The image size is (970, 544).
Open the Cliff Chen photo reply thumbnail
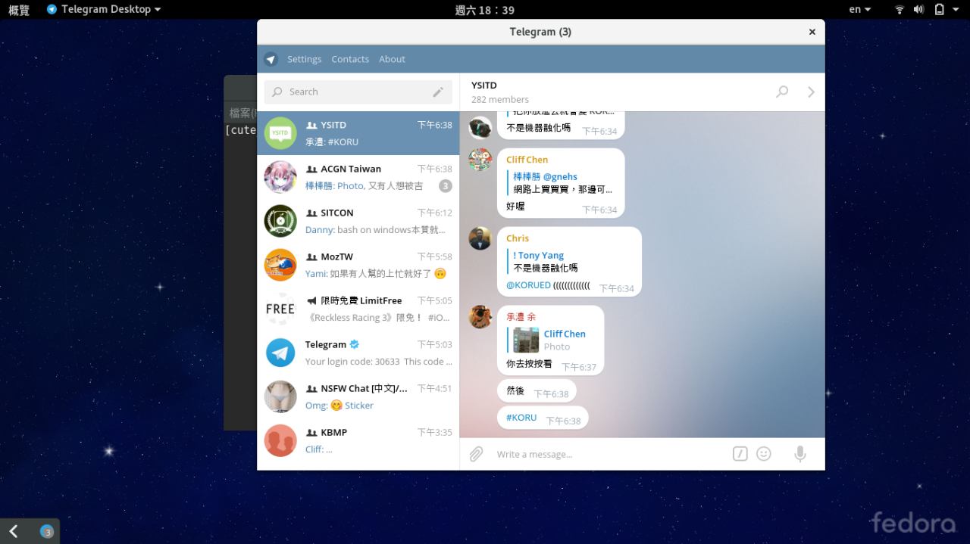coord(526,340)
